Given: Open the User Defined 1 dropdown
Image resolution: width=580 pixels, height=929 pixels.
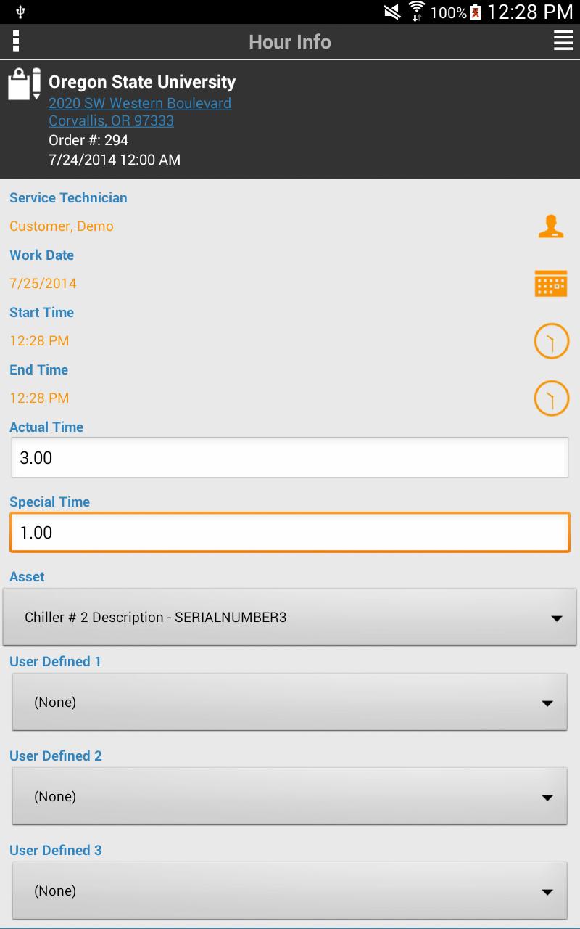Looking at the screenshot, I should pyautogui.click(x=290, y=702).
